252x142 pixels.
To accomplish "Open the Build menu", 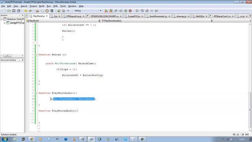I will pyautogui.click(x=42, y=6).
